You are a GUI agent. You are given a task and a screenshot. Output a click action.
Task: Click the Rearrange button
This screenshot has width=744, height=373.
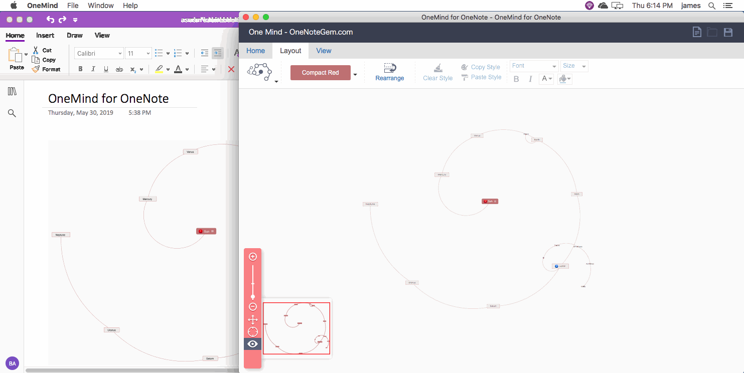click(x=390, y=72)
